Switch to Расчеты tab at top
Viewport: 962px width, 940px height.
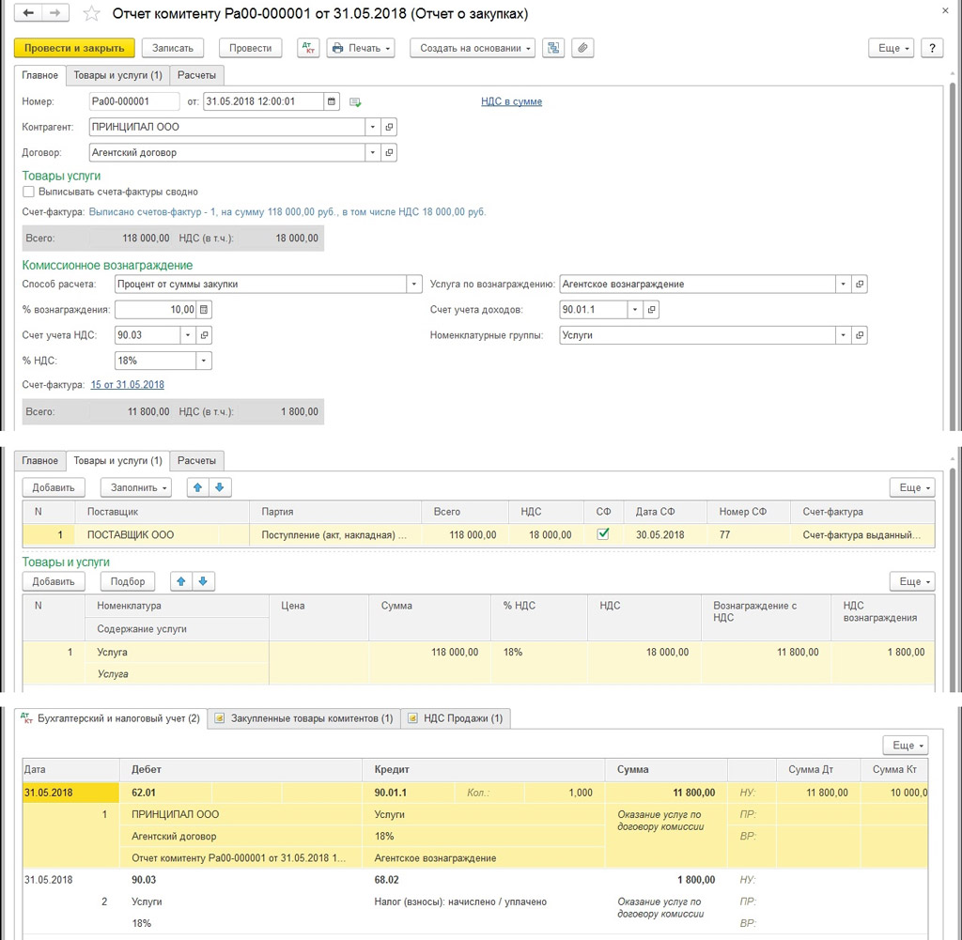(197, 75)
